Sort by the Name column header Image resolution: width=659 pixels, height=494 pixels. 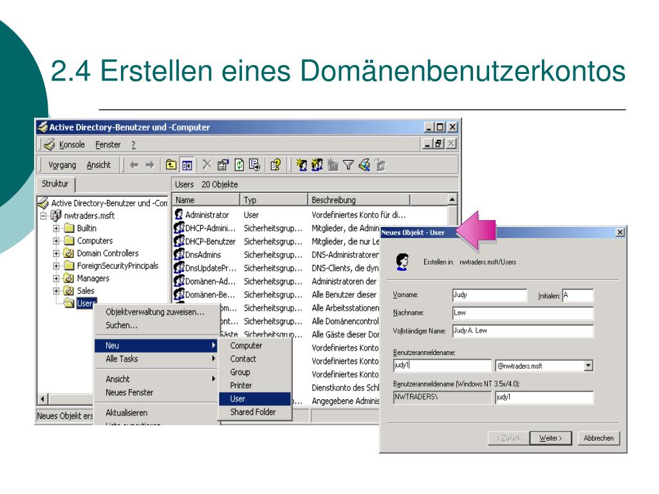coord(206,200)
